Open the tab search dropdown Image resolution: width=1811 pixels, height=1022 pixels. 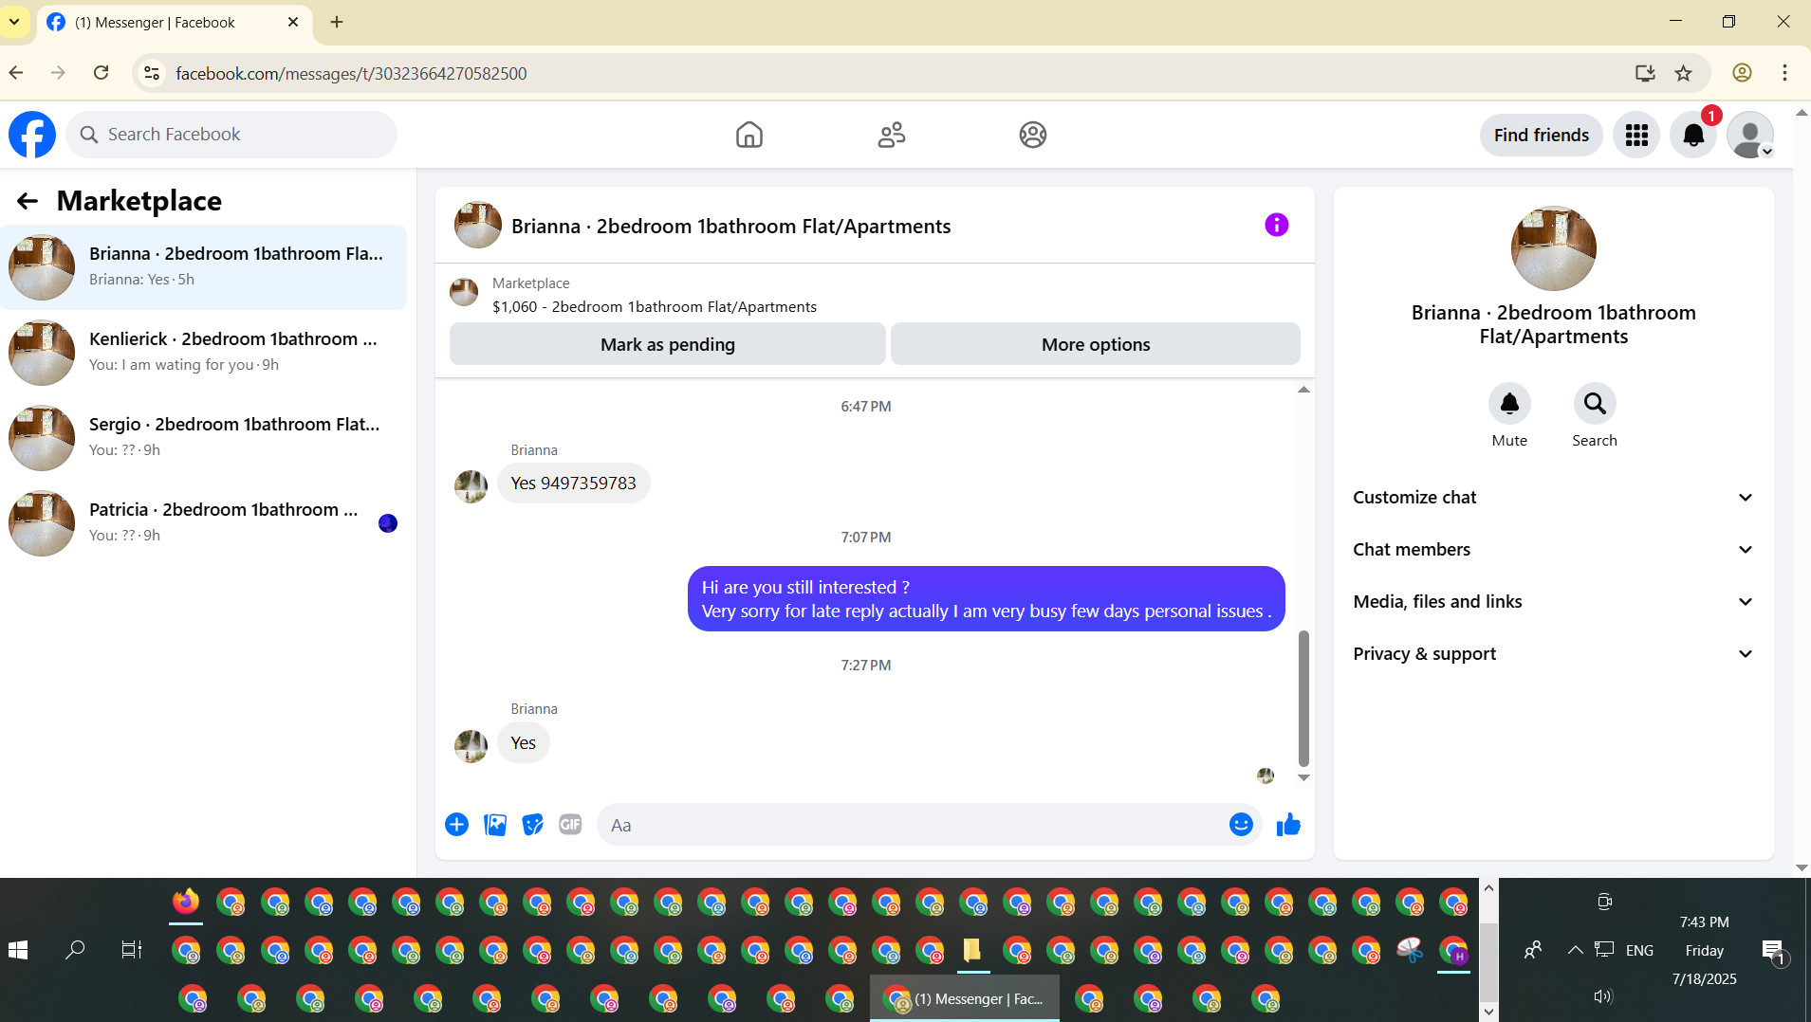[x=14, y=22]
